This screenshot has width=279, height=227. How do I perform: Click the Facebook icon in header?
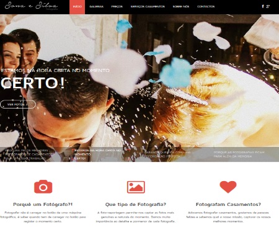[263, 6]
